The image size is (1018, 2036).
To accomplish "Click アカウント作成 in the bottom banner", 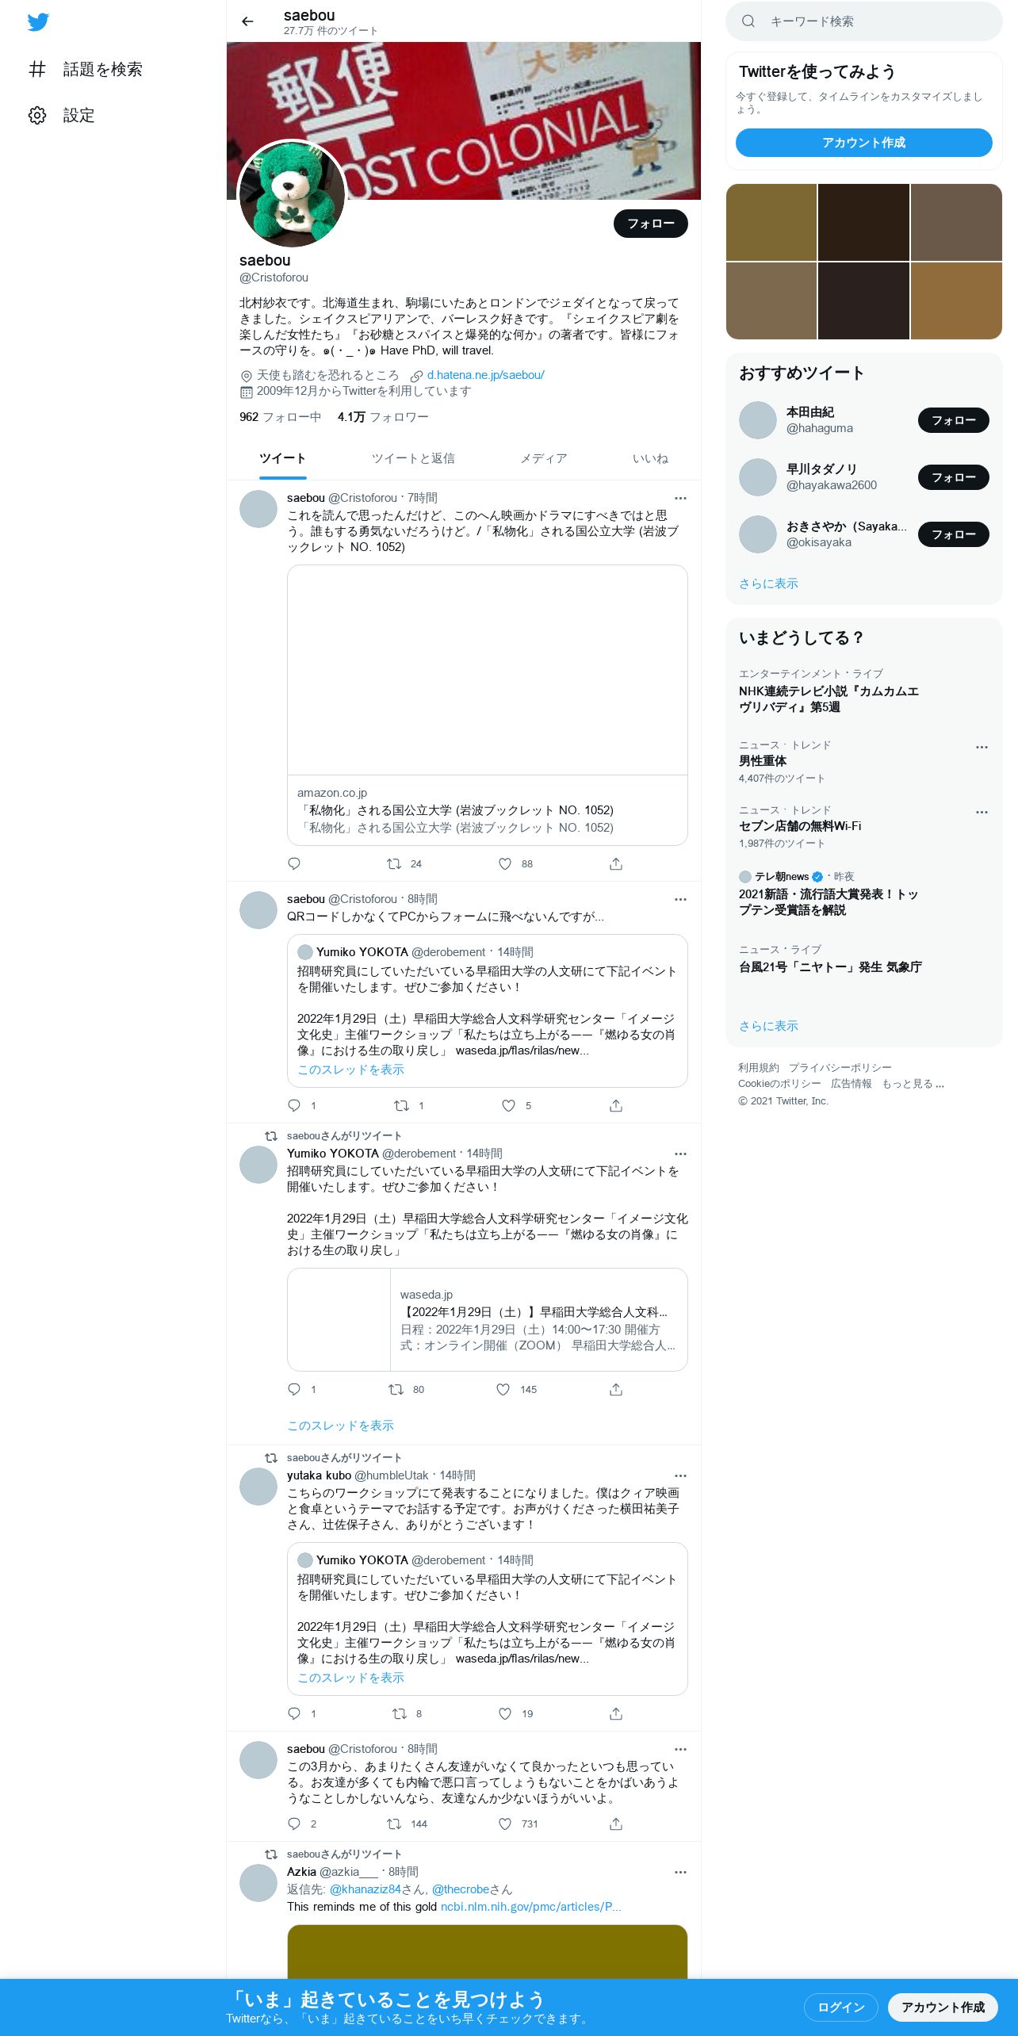I will (x=943, y=2007).
